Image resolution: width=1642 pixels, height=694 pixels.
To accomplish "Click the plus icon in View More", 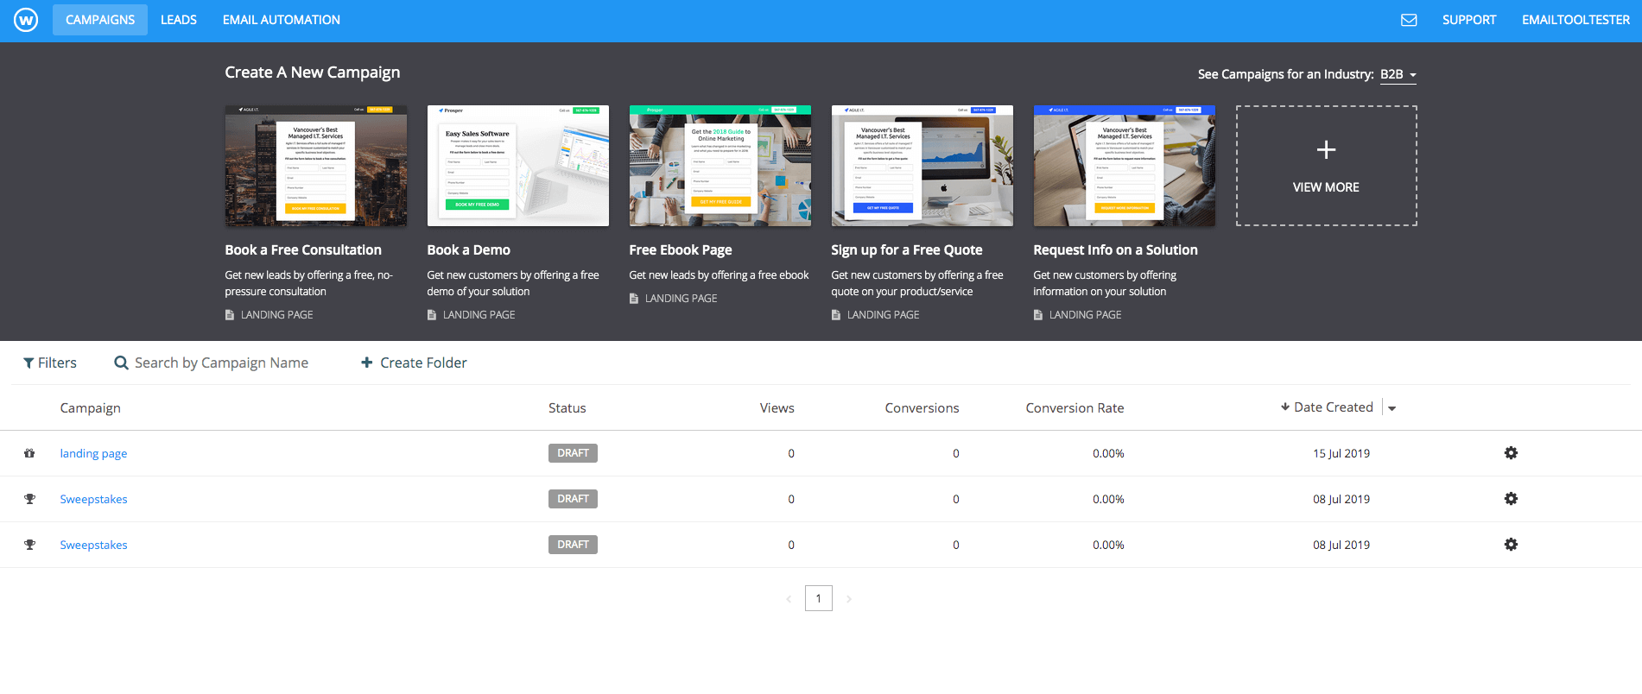I will pyautogui.click(x=1326, y=150).
